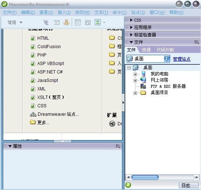Open the 文本(T) menu
Image resolution: width=201 pixels, height=190 pixels.
click(x=101, y=12)
